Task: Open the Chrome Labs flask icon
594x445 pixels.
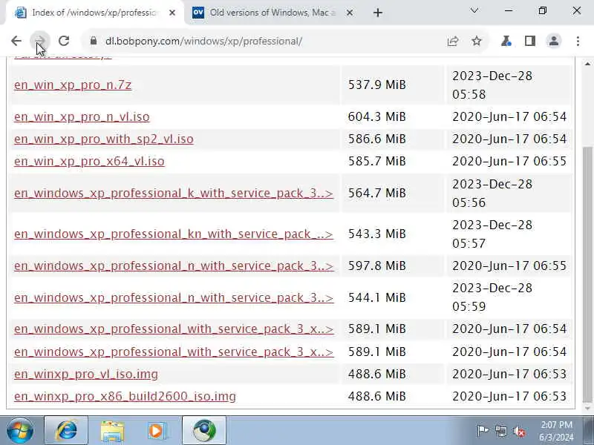Action: (x=506, y=41)
